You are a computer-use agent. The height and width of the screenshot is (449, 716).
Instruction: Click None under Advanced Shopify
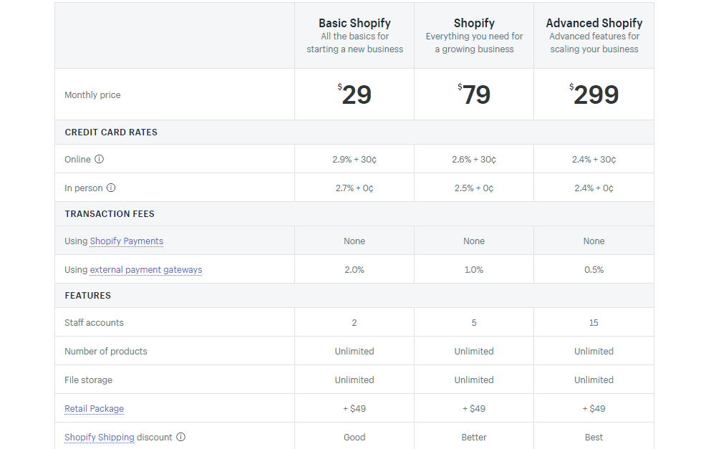click(594, 241)
